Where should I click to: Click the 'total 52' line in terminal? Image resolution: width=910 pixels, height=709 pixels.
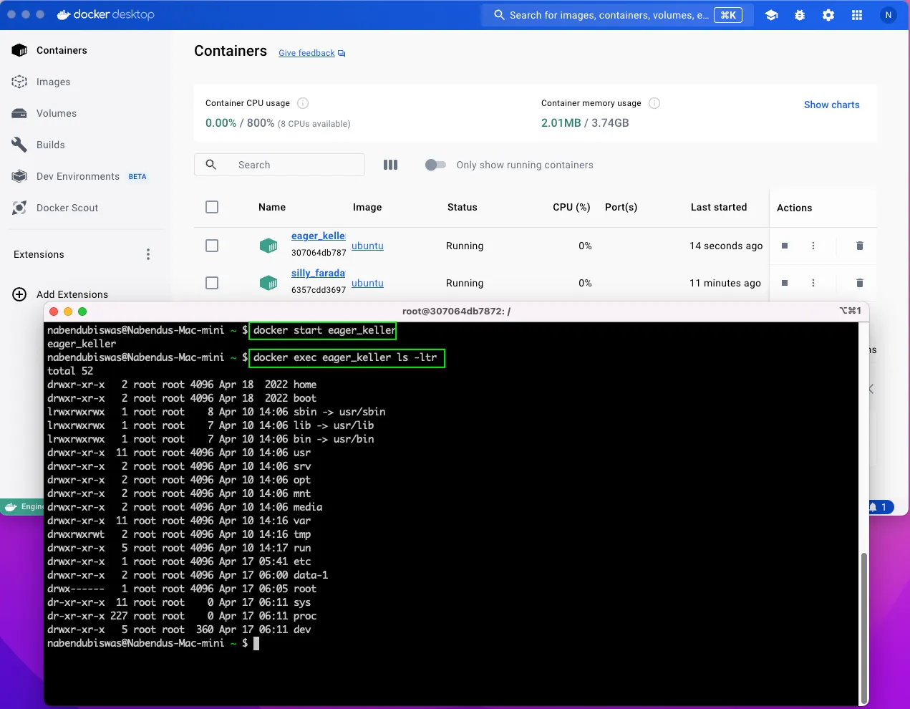70,371
